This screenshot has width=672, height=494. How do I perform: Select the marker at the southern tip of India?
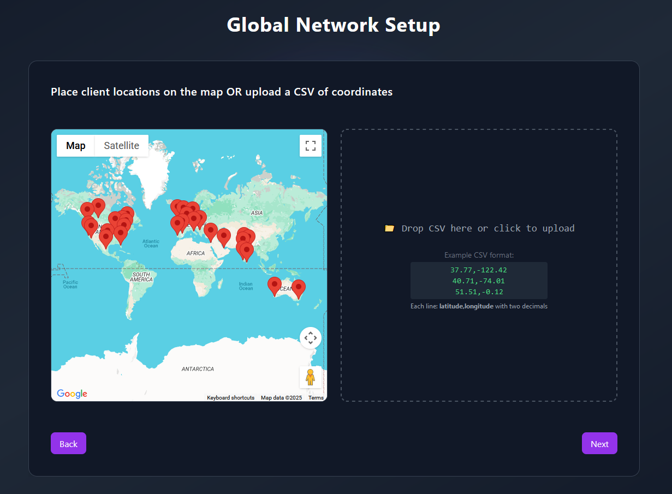point(247,252)
